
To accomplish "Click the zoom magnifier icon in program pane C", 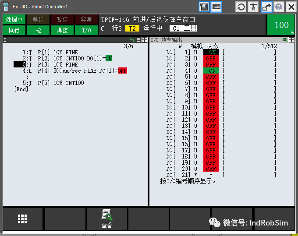I will pyautogui.click(x=132, y=40).
